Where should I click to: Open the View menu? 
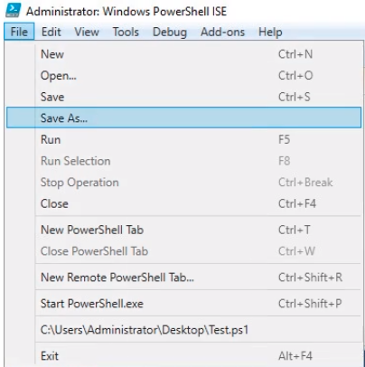click(87, 32)
